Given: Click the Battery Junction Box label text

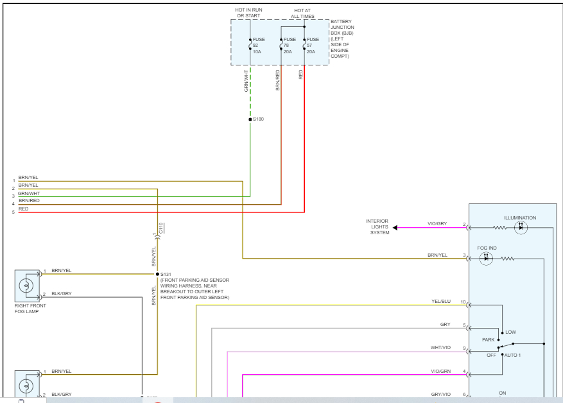Looking at the screenshot, I should [342, 39].
